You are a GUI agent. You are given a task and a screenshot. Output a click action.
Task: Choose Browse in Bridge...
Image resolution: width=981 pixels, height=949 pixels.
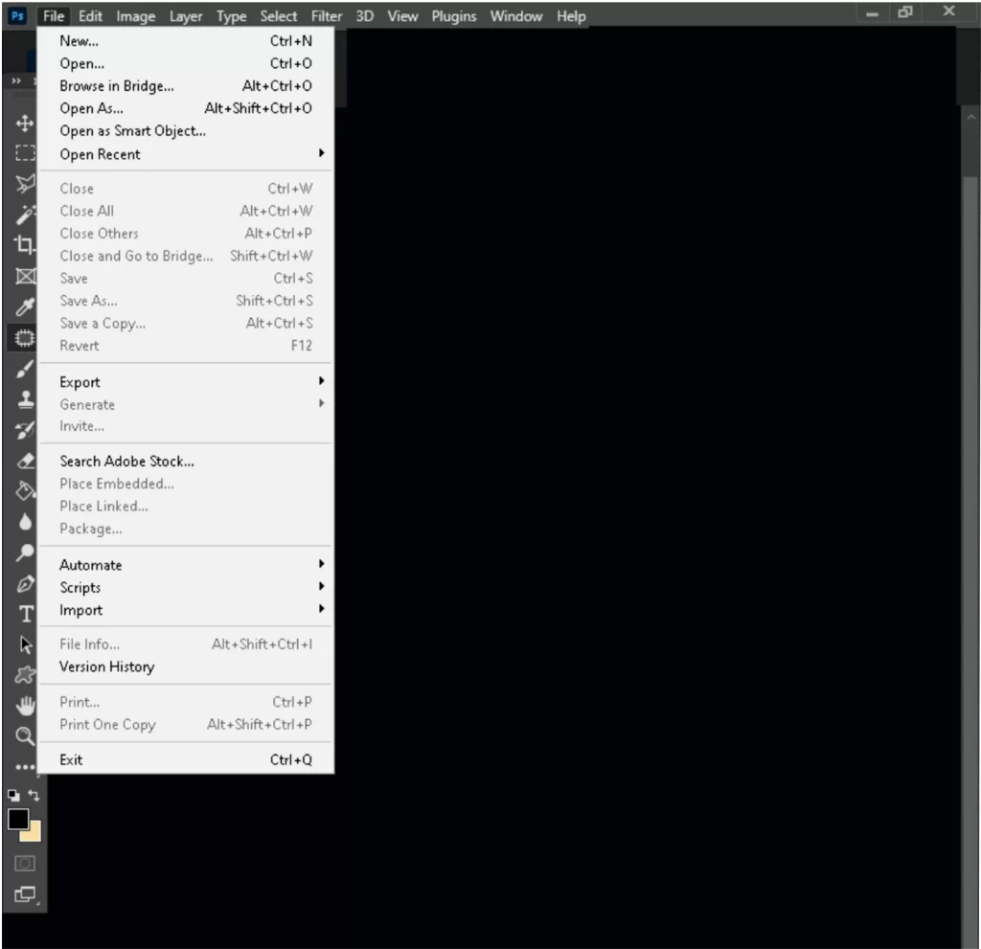[186, 85]
